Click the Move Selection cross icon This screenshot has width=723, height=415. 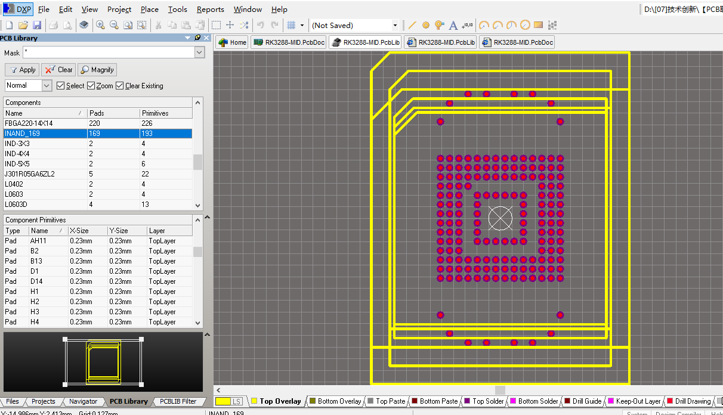[x=230, y=25]
